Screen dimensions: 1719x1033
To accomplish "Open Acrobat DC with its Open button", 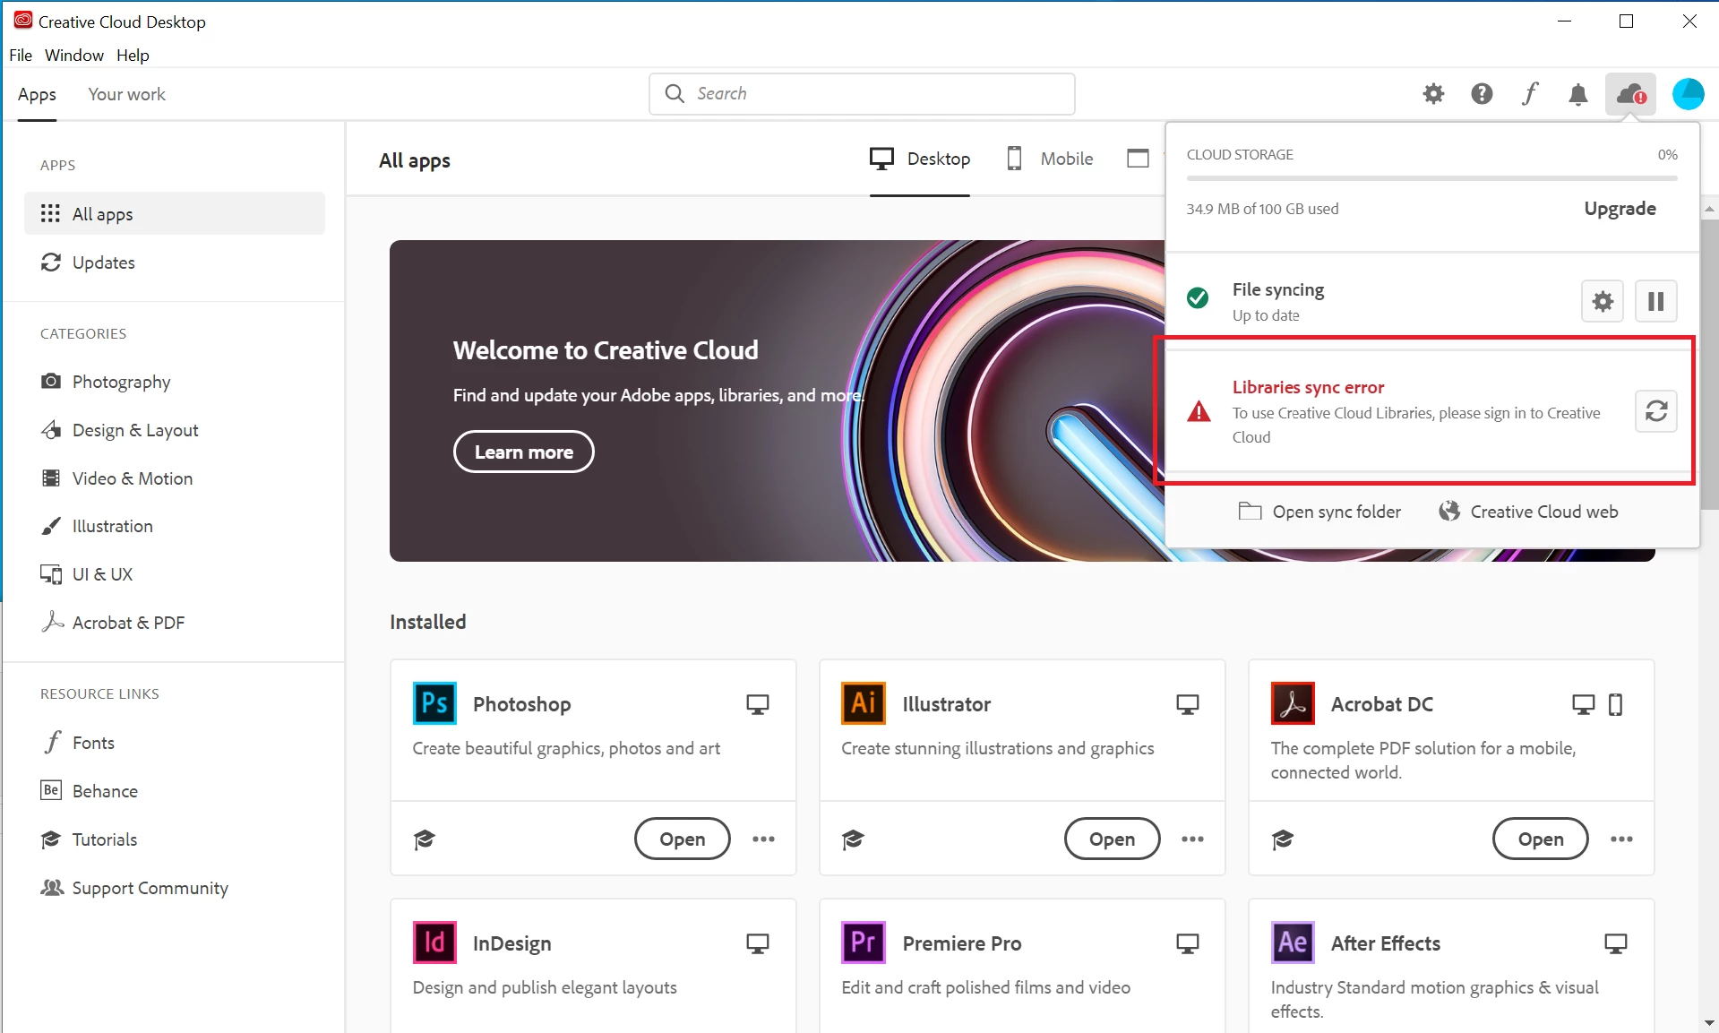I will coord(1541,839).
